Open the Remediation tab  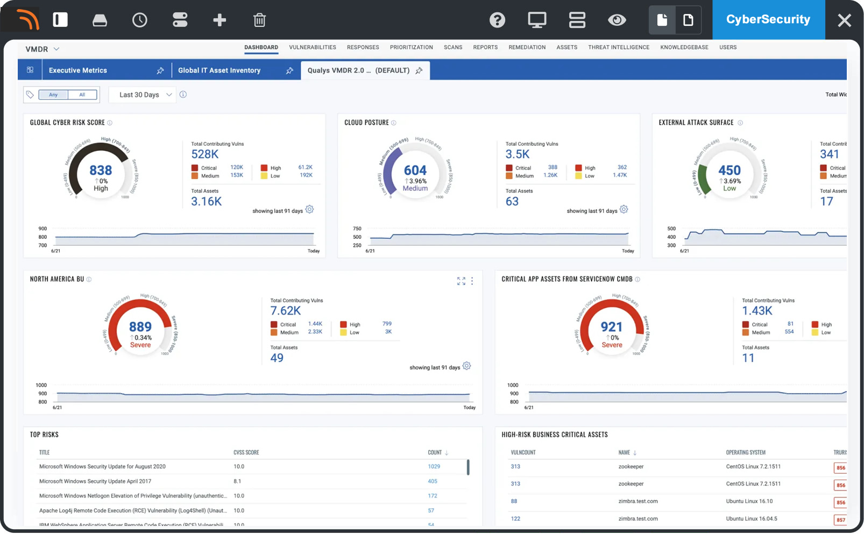(x=527, y=47)
